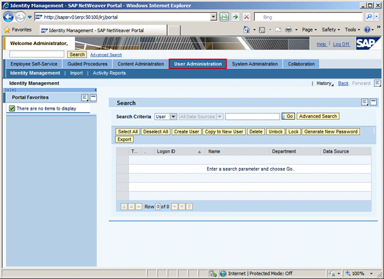Click the table first page arrow icon
Image resolution: width=384 pixels, height=279 pixels.
pos(124,207)
